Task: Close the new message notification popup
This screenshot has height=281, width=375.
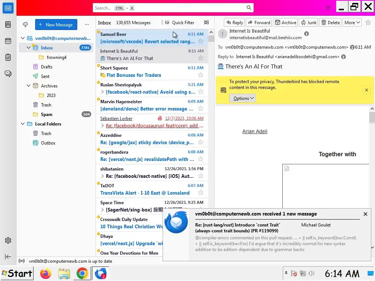Action: 365,214
